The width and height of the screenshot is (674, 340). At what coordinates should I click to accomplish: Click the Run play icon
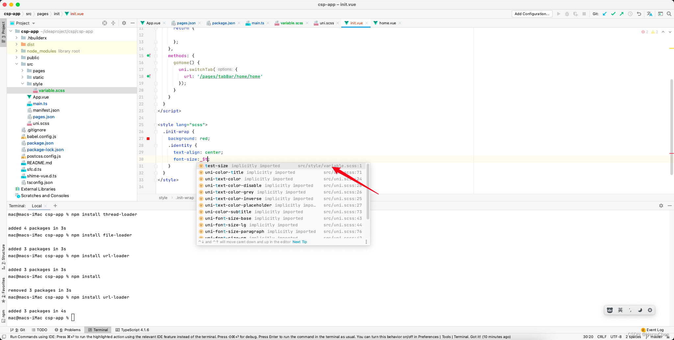558,14
